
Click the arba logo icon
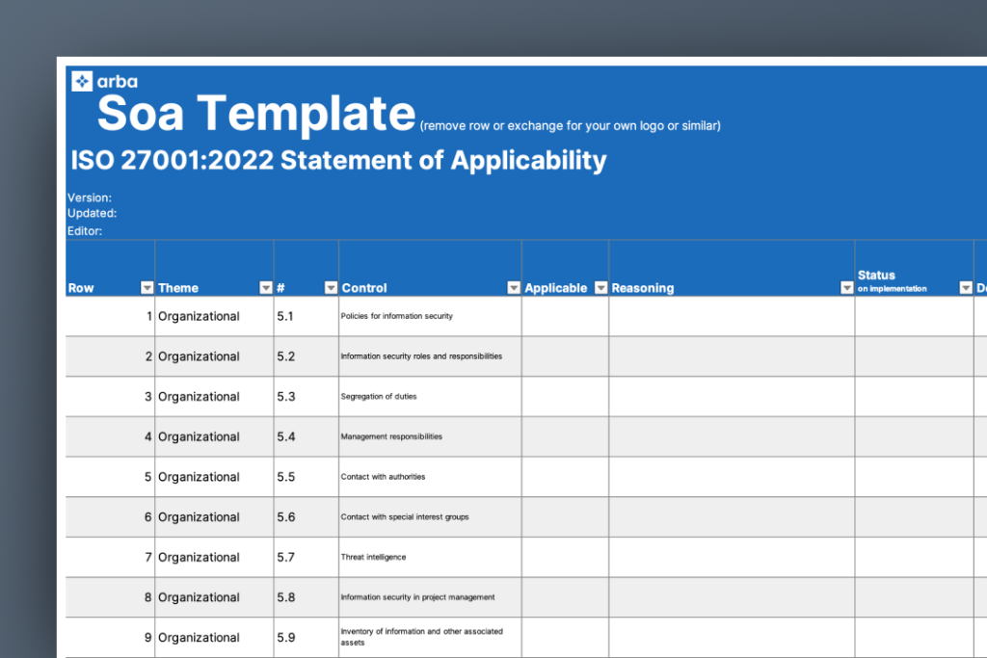82,81
